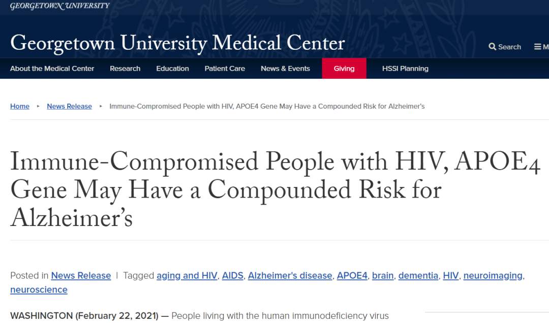Select the AIDS tag link
Image resolution: width=549 pixels, height=323 pixels.
point(232,275)
